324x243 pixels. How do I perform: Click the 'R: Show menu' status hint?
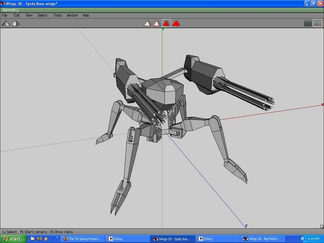coord(62,232)
